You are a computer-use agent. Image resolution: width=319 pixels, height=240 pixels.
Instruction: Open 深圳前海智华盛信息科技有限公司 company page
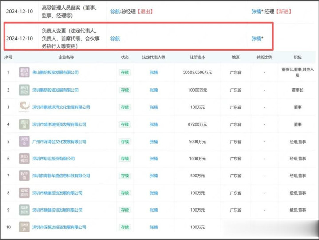click(x=63, y=176)
